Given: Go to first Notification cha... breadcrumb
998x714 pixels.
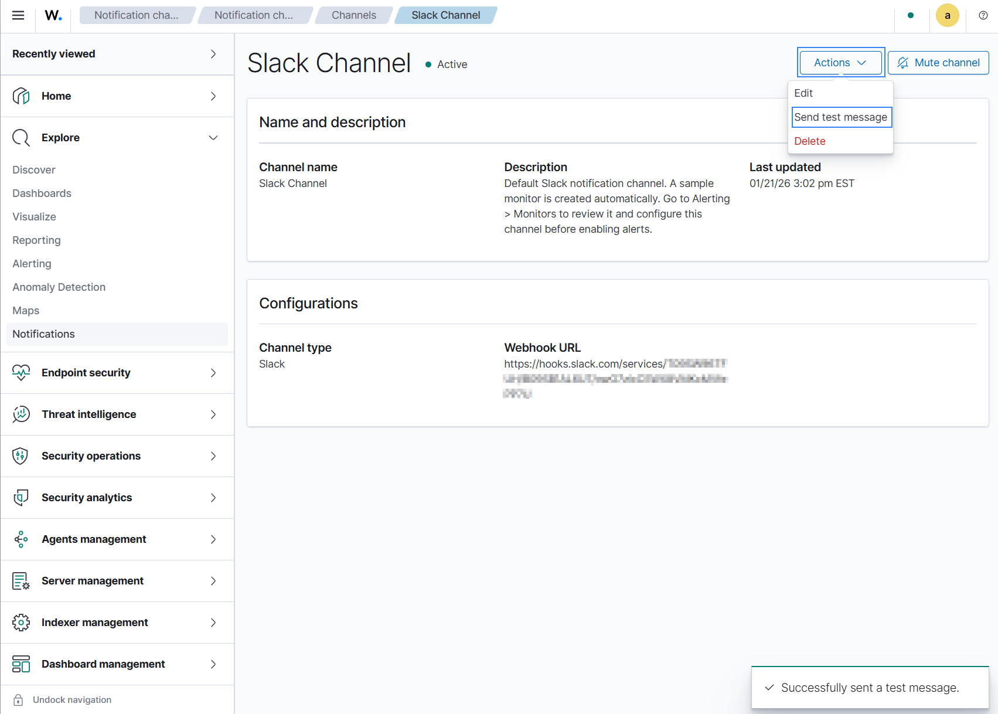Looking at the screenshot, I should tap(137, 15).
